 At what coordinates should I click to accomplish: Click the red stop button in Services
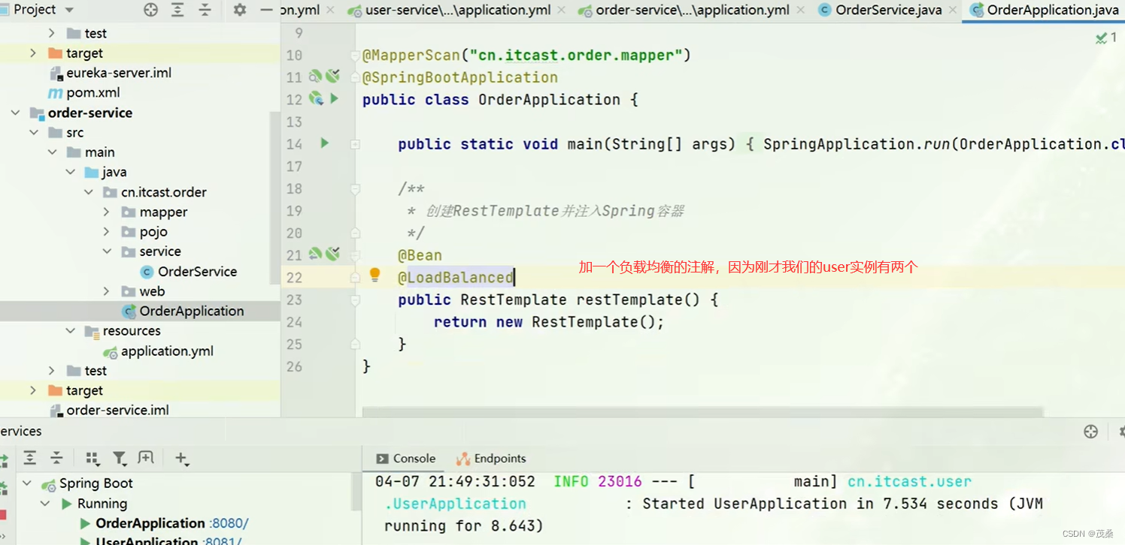coord(3,515)
